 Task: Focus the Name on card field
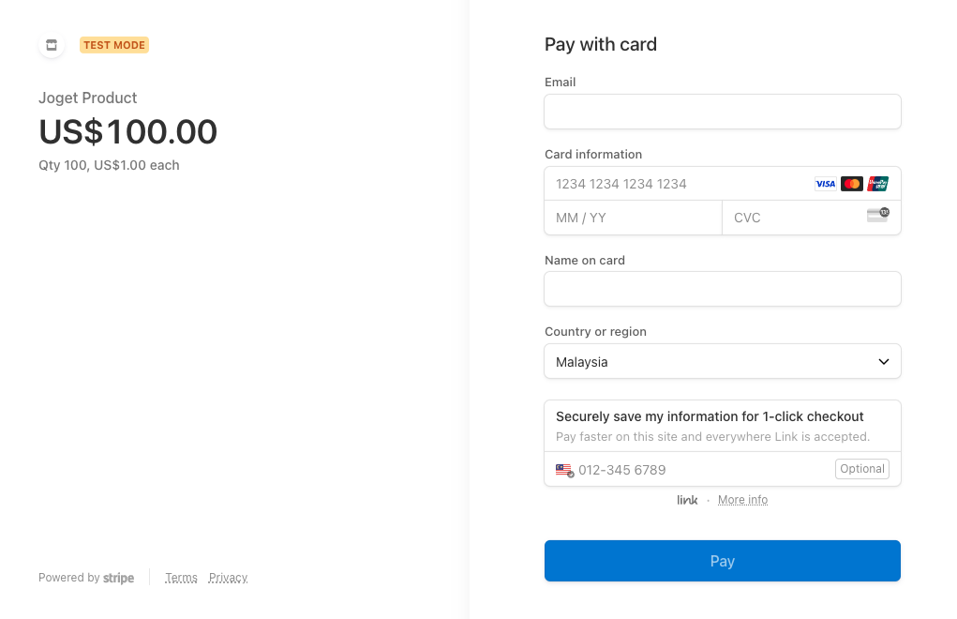click(722, 289)
